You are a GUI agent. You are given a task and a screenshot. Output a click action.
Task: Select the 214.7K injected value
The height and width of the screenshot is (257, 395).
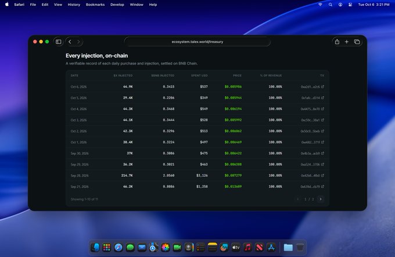pyautogui.click(x=127, y=175)
